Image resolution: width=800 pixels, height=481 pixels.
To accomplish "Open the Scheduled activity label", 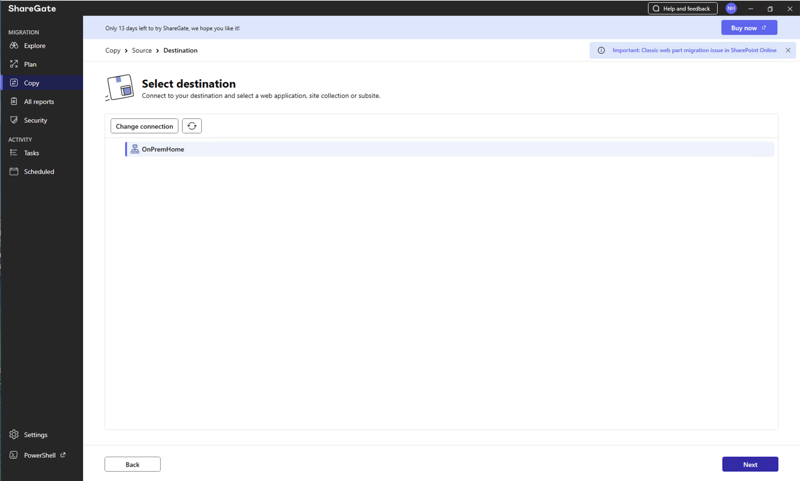I will 39,172.
